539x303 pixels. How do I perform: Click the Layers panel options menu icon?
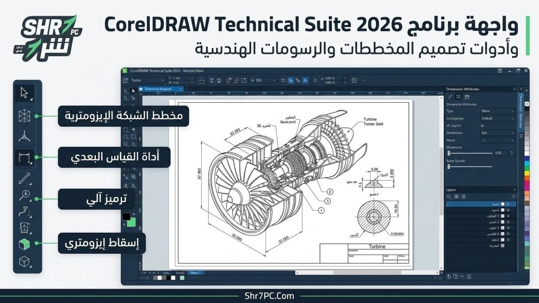(x=513, y=197)
